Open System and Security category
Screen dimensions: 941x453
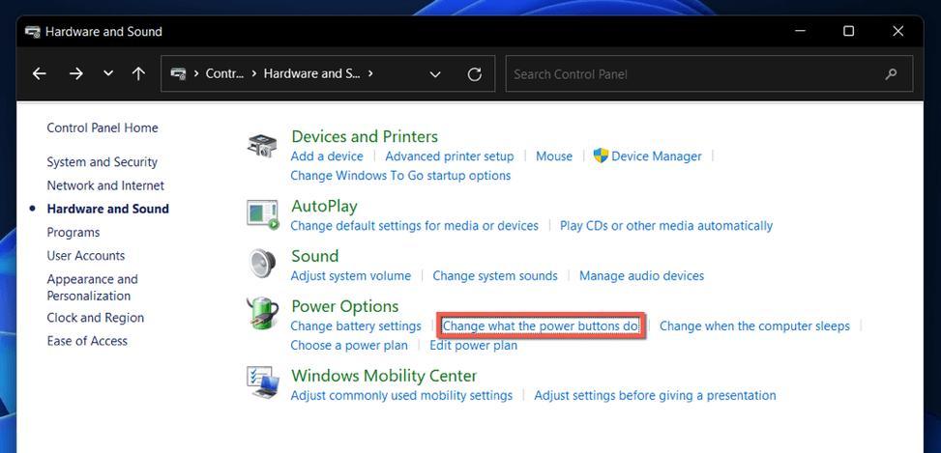(102, 162)
